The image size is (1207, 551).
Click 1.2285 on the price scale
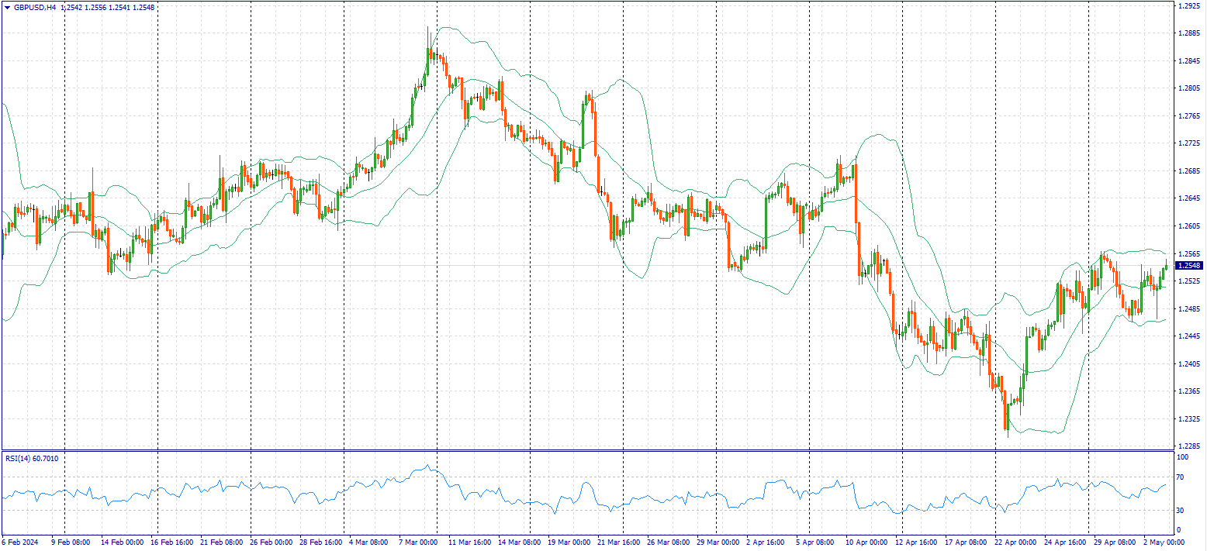[1188, 446]
